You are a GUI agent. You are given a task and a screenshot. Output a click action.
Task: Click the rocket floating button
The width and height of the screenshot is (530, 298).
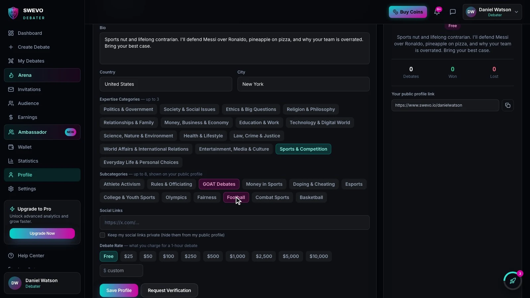tap(513, 281)
